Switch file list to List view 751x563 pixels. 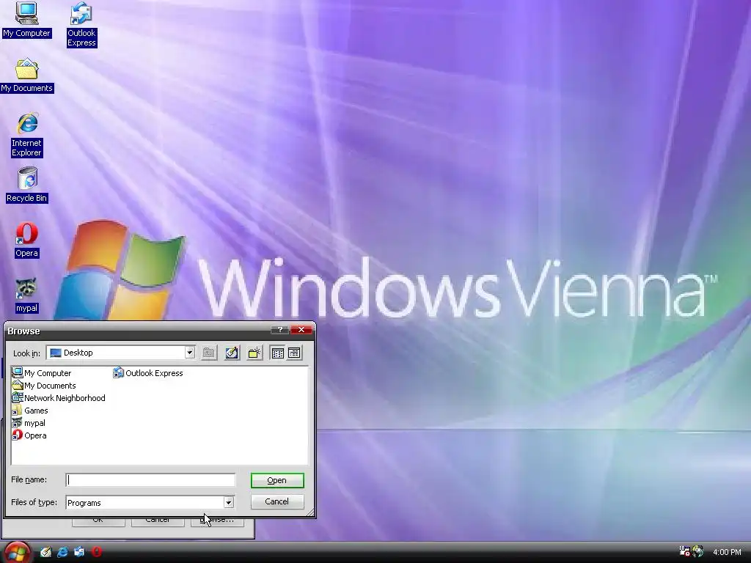point(278,353)
